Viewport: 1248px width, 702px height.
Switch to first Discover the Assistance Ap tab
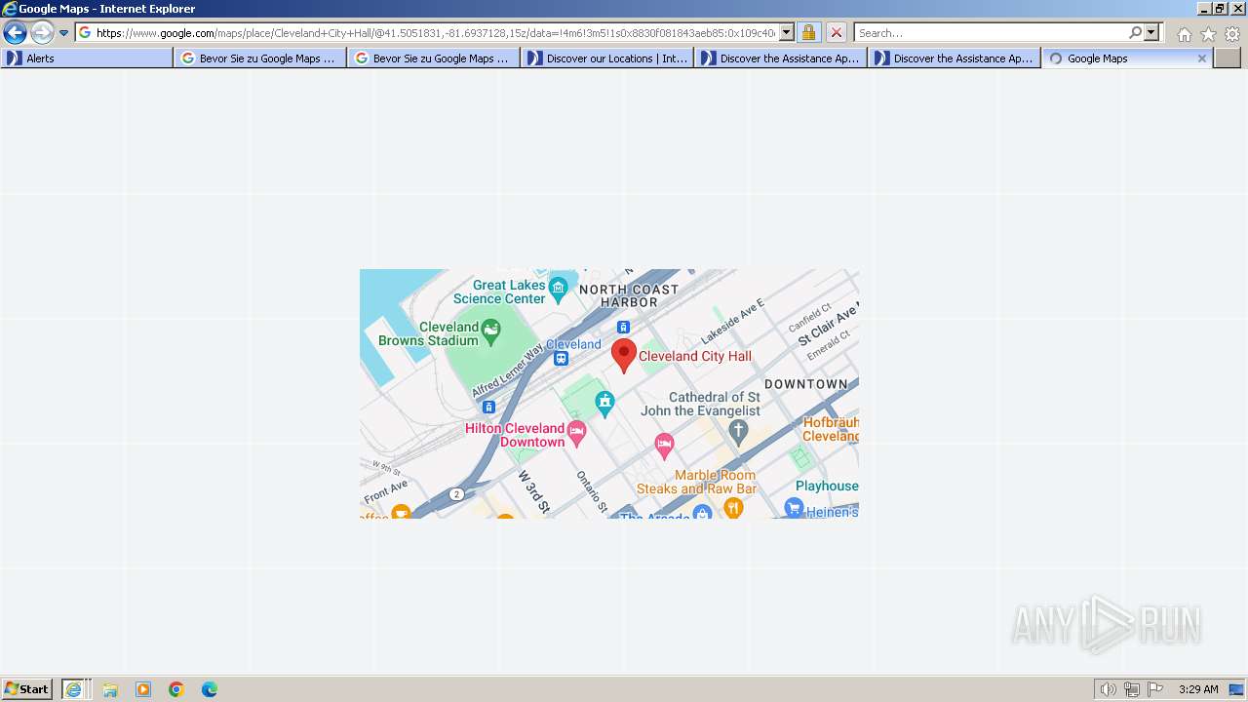tap(781, 58)
